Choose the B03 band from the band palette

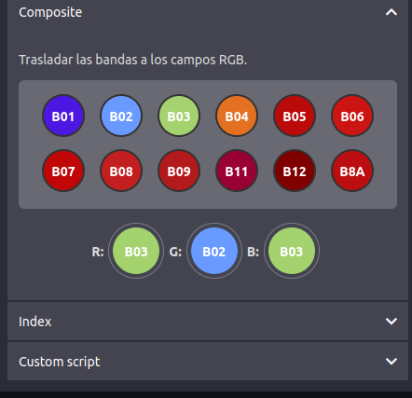(179, 116)
